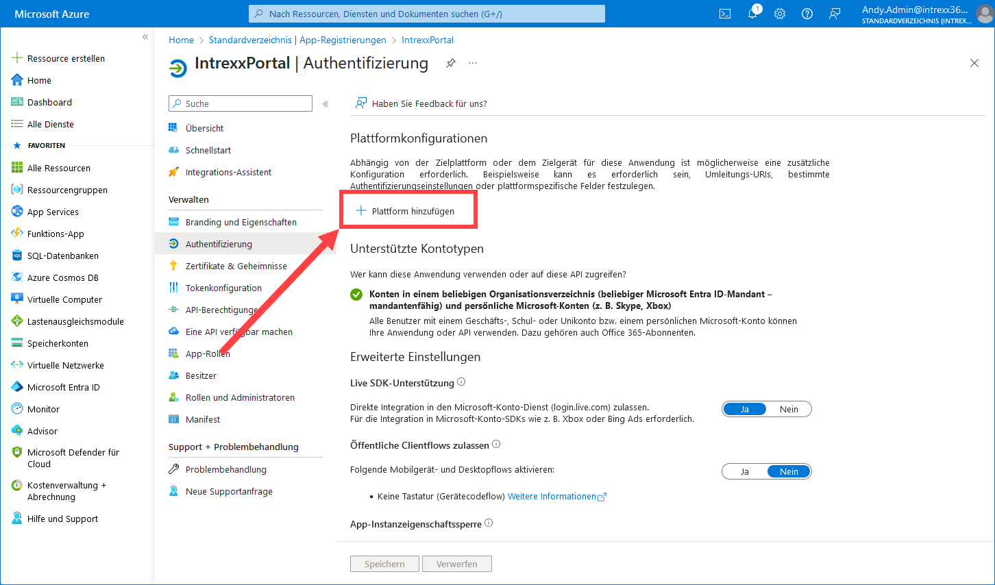995x585 pixels.
Task: Set Öffentliche Clientflows to Nein
Action: [789, 471]
